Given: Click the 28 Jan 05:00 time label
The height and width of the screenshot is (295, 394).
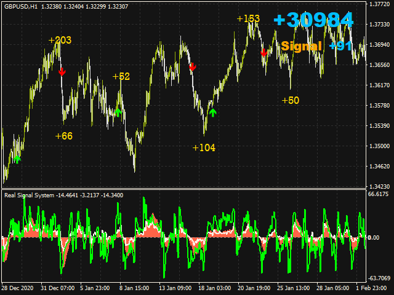Looking at the screenshot, I should [x=332, y=288].
